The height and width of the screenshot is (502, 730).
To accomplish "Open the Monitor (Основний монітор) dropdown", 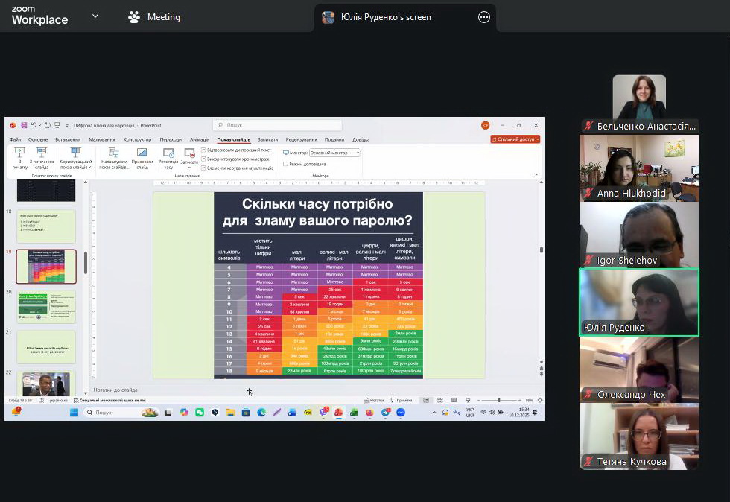I will pyautogui.click(x=334, y=153).
